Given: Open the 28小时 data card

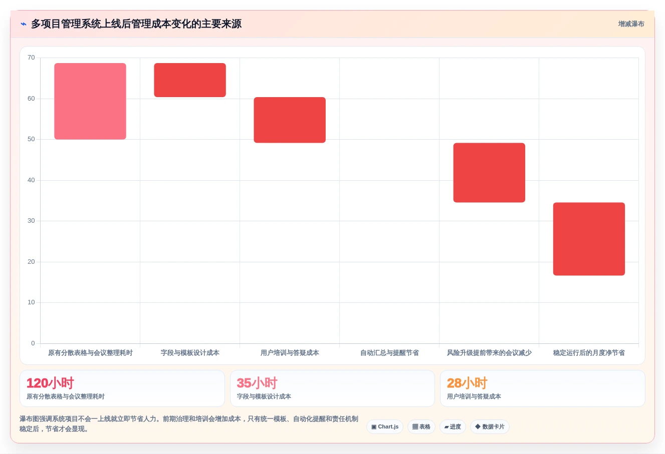Looking at the screenshot, I should coord(543,388).
